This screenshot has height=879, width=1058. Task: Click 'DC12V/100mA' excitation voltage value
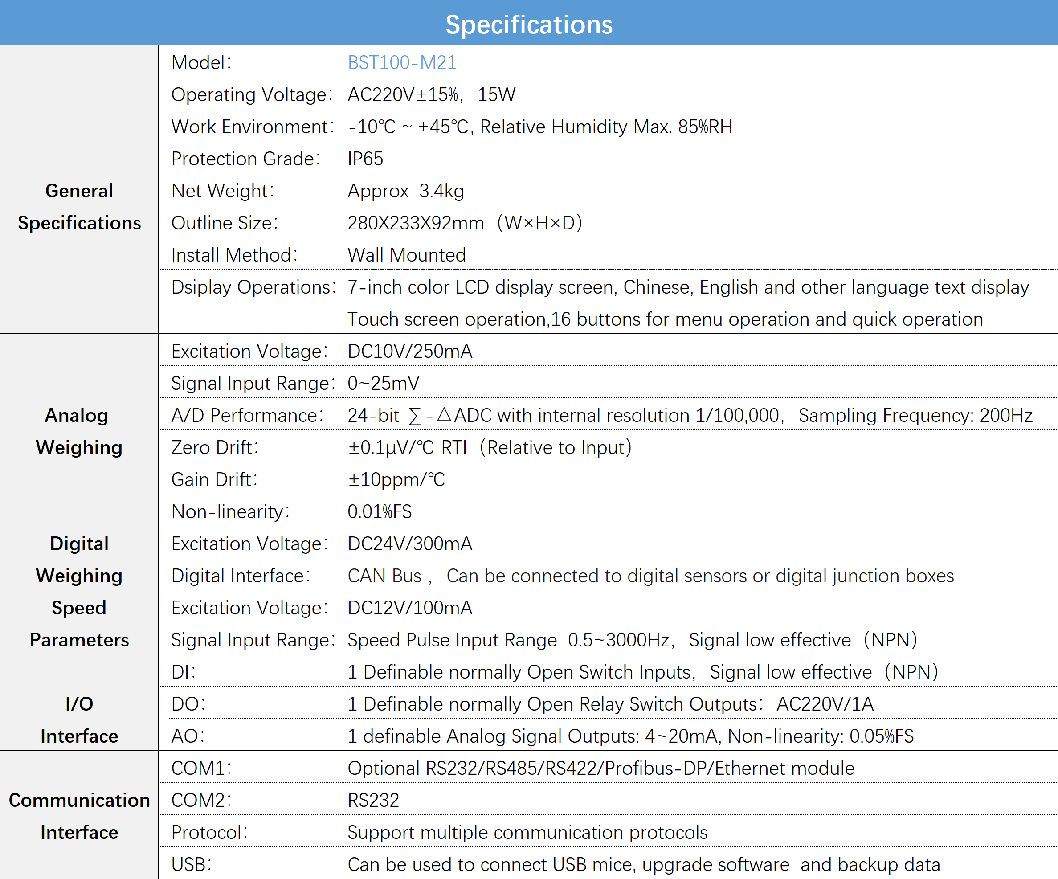click(x=410, y=608)
